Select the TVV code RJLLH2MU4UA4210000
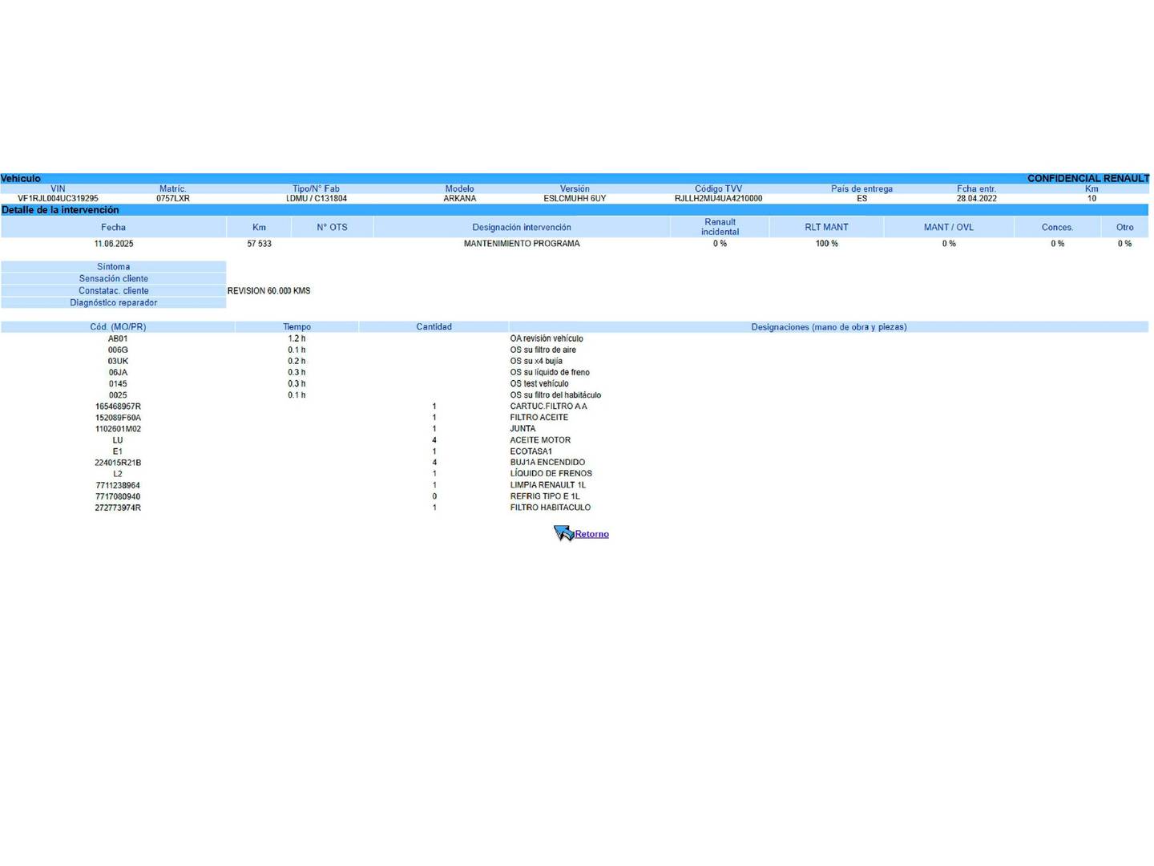The height and width of the screenshot is (866, 1154). pos(719,198)
